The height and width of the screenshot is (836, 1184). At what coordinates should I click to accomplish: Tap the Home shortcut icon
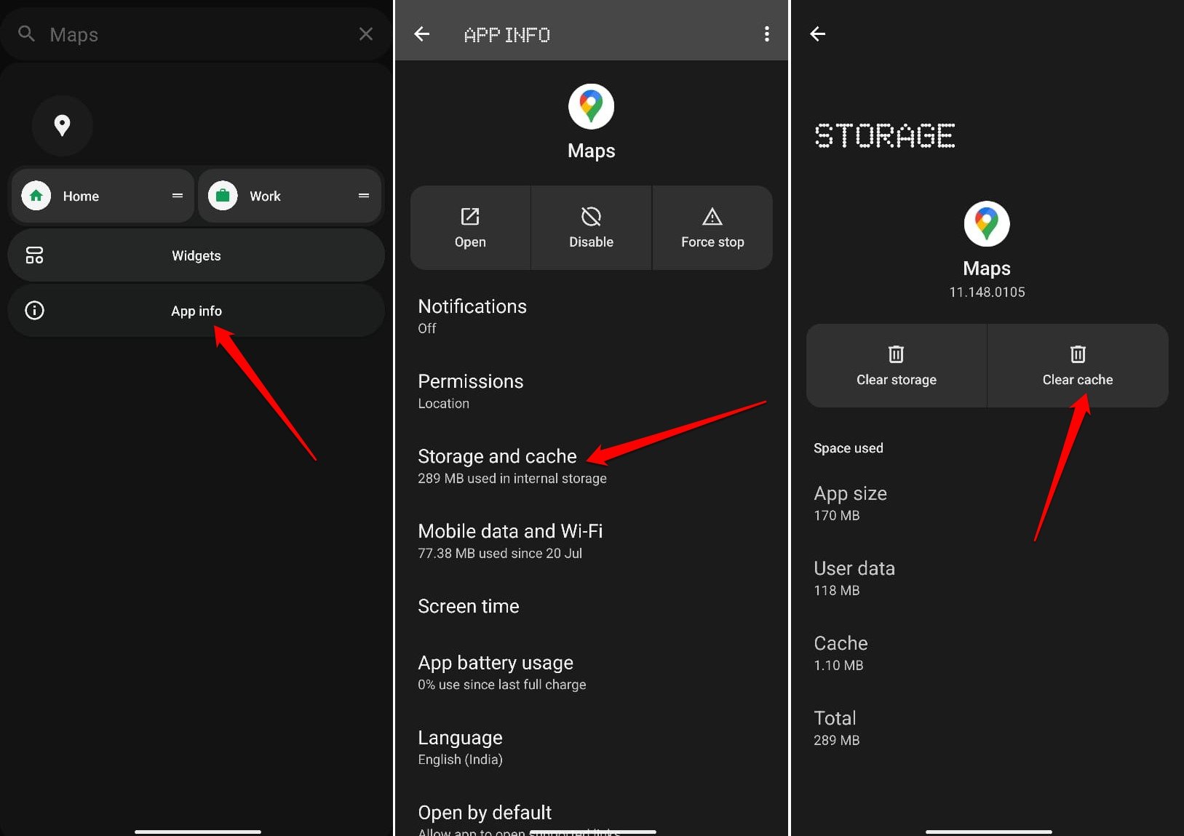coord(36,196)
